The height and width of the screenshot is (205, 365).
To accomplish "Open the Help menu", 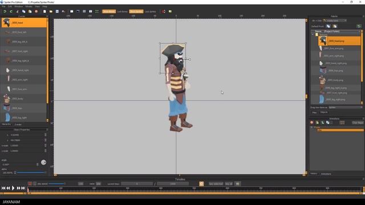I will click(44, 6).
